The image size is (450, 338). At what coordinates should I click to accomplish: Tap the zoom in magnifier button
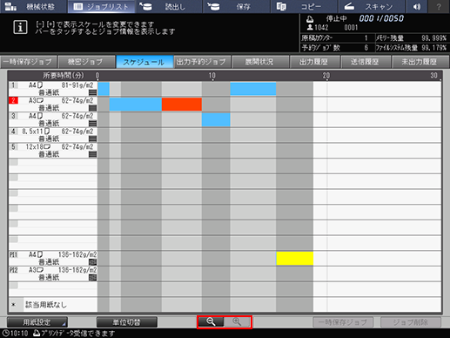coord(237,321)
